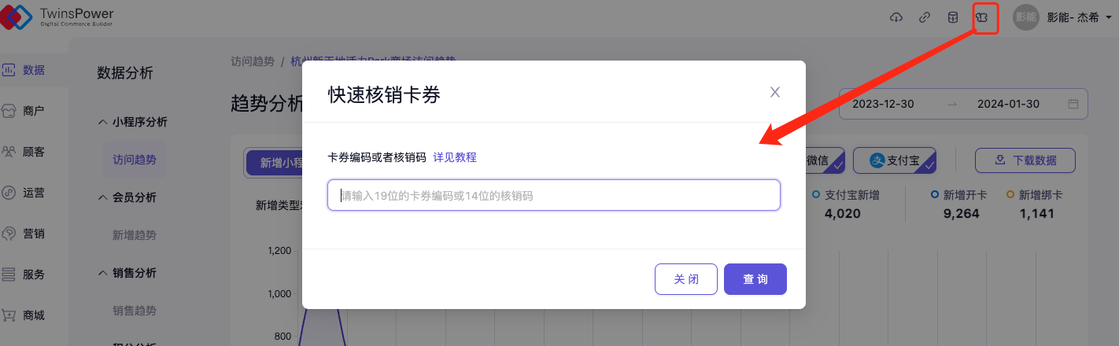Image resolution: width=1119 pixels, height=346 pixels.
Task: Click the link chain icon in header
Action: coord(925,17)
